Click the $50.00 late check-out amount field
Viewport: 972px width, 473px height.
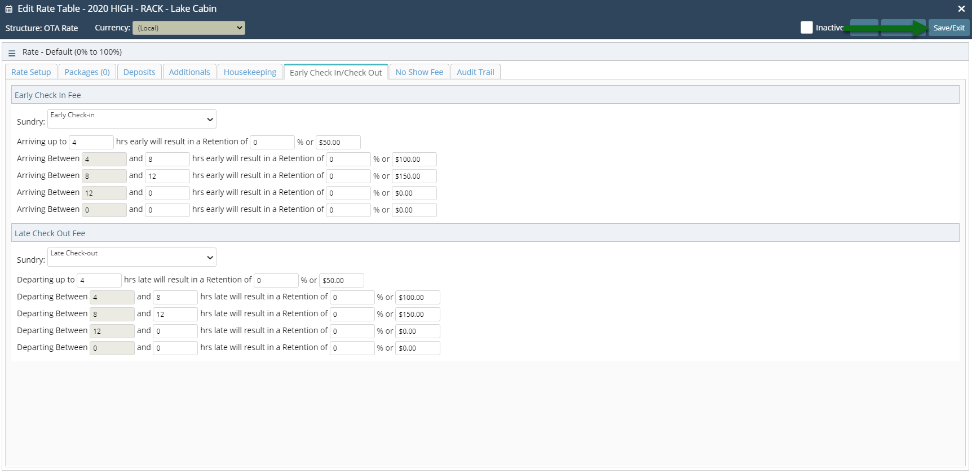(x=342, y=280)
